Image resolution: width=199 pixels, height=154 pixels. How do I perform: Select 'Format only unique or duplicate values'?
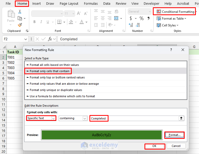(106, 90)
